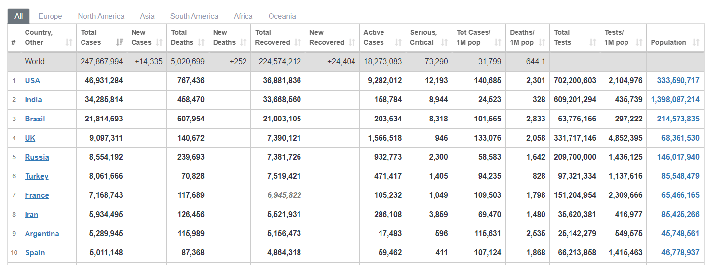Sort by Serious, Critical sort arrows
This screenshot has width=707, height=265.
pos(444,42)
